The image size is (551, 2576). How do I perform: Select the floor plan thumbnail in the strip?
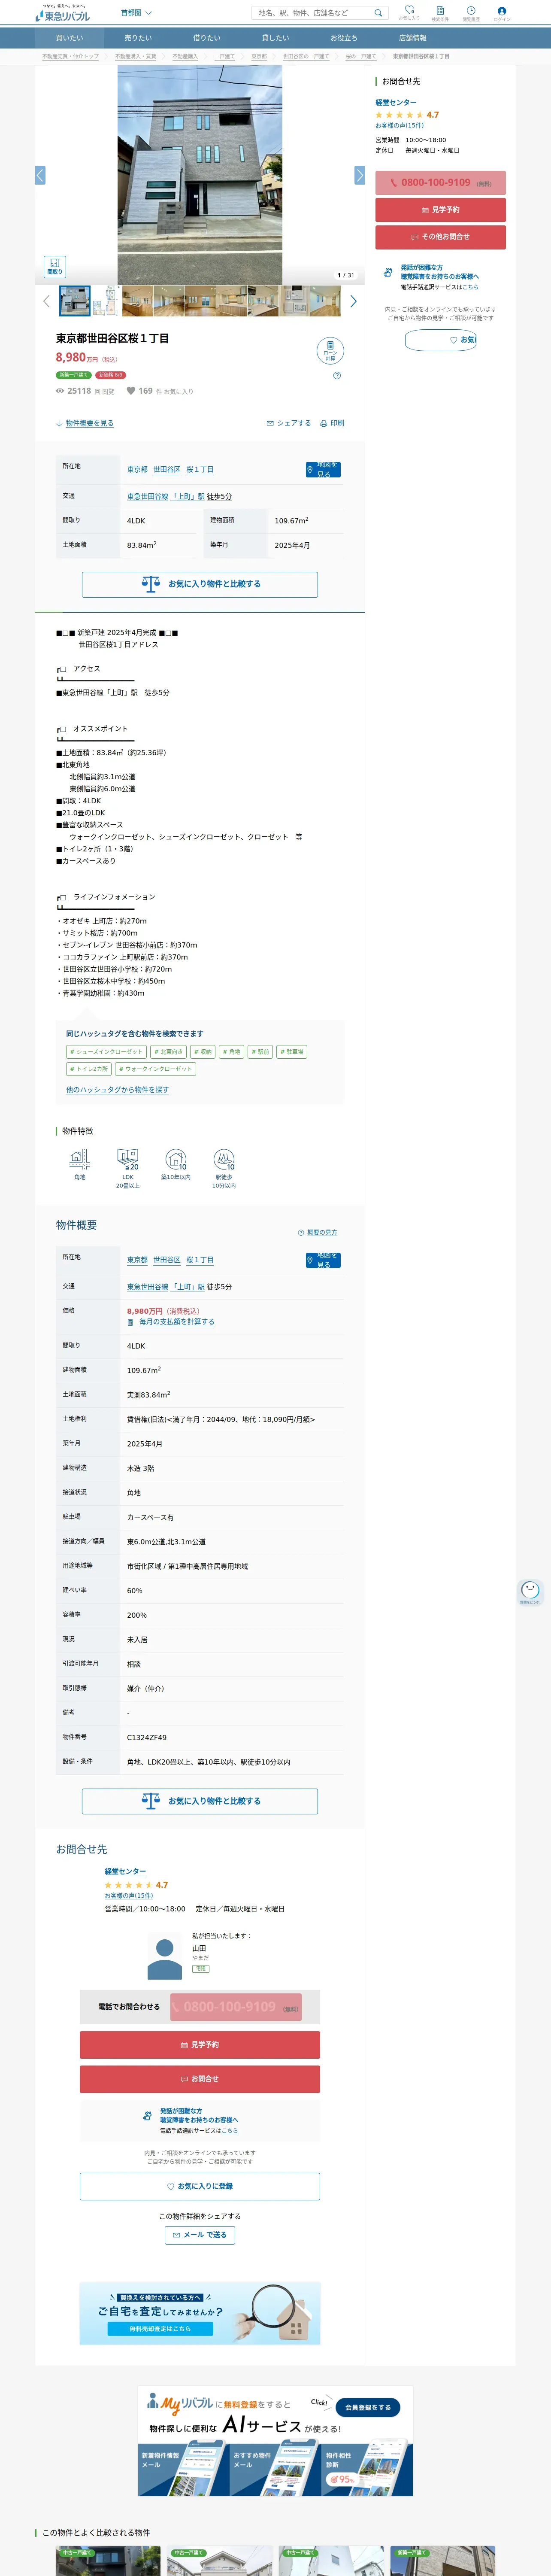point(105,300)
